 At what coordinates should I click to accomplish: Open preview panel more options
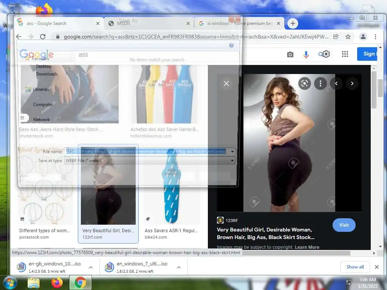click(x=320, y=83)
